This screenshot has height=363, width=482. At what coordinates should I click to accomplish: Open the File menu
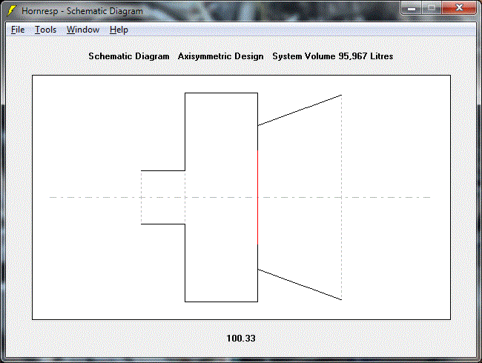(x=18, y=30)
